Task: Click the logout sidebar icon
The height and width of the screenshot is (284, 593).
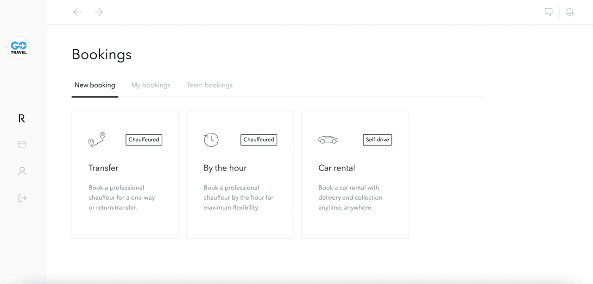Action: 22,198
